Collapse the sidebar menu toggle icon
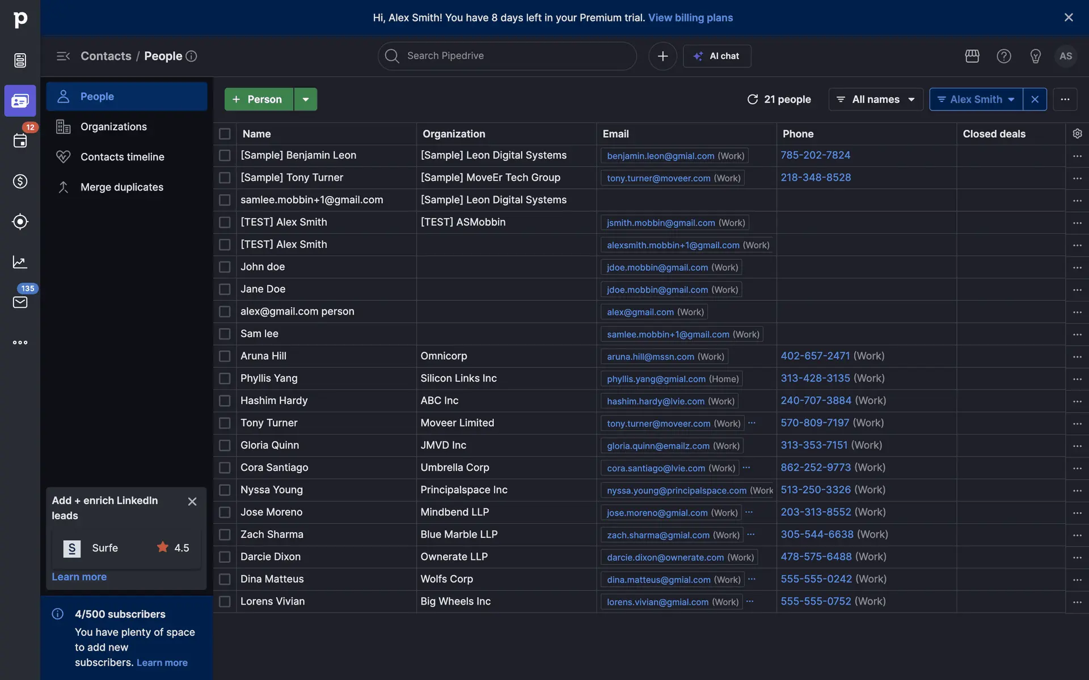Image resolution: width=1089 pixels, height=680 pixels. click(x=63, y=56)
